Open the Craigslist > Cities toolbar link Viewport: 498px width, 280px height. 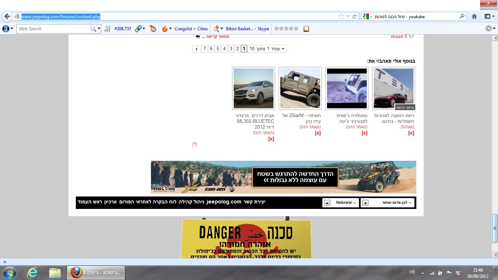191,29
